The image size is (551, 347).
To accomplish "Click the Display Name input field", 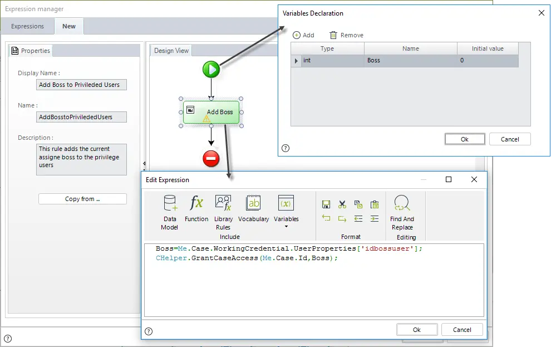I will tap(81, 85).
